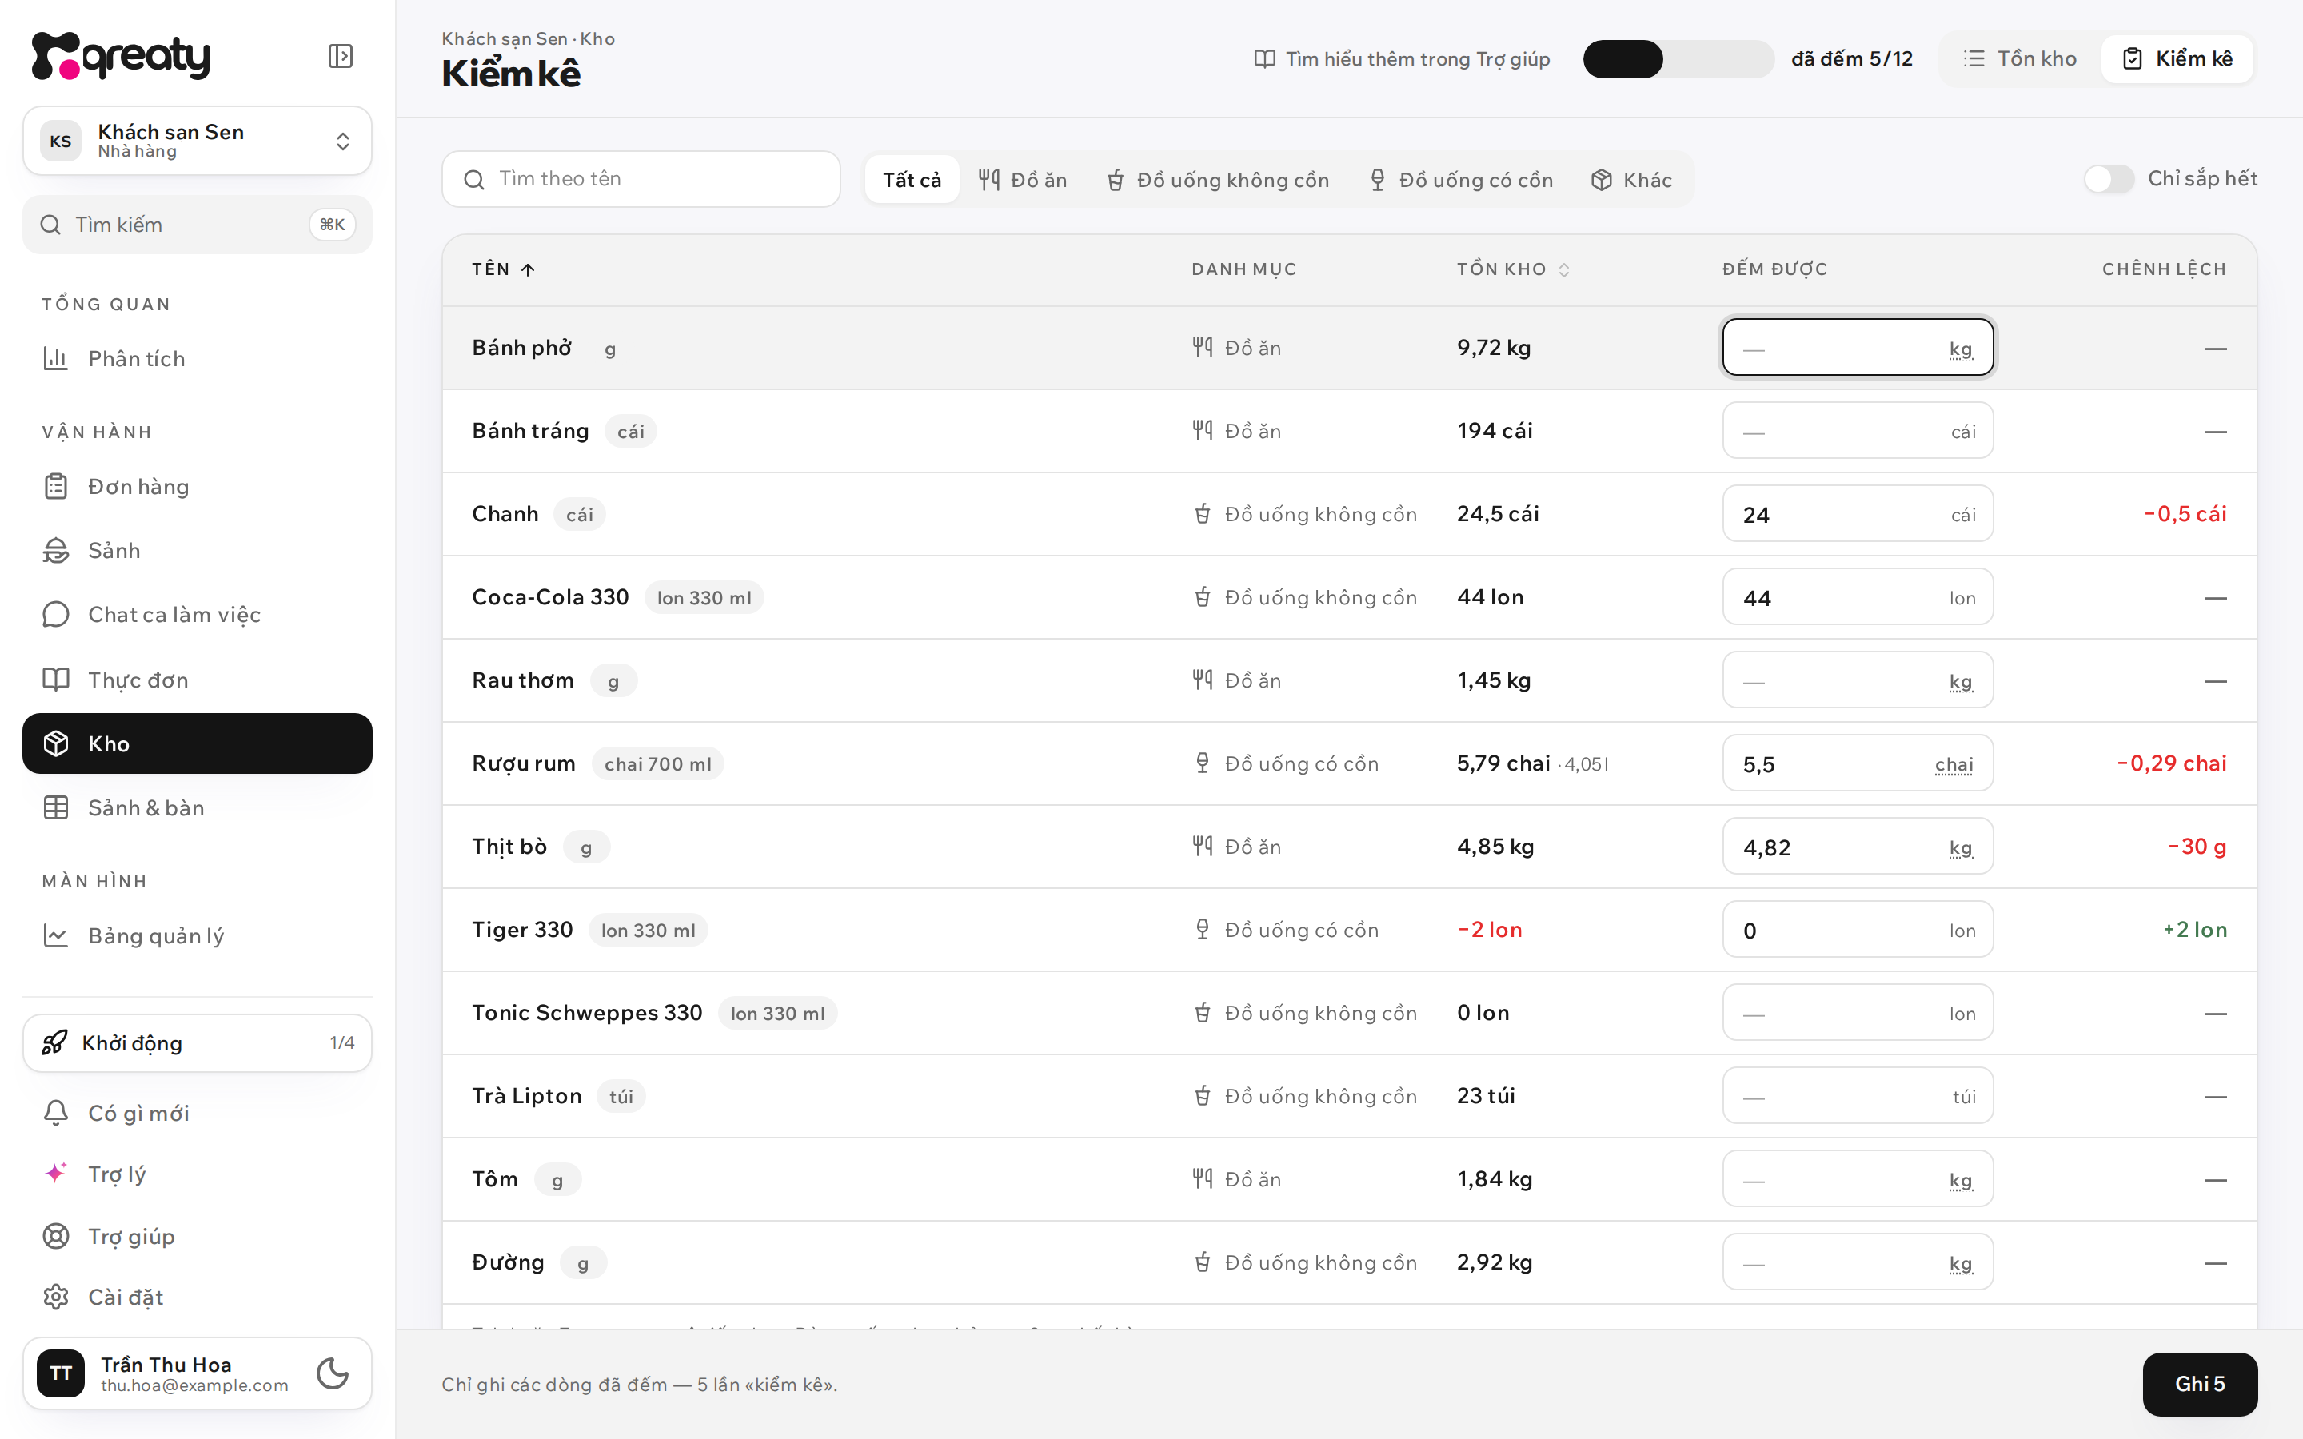Open Thực đơn menu page
The image size is (2303, 1439).
[x=197, y=680]
